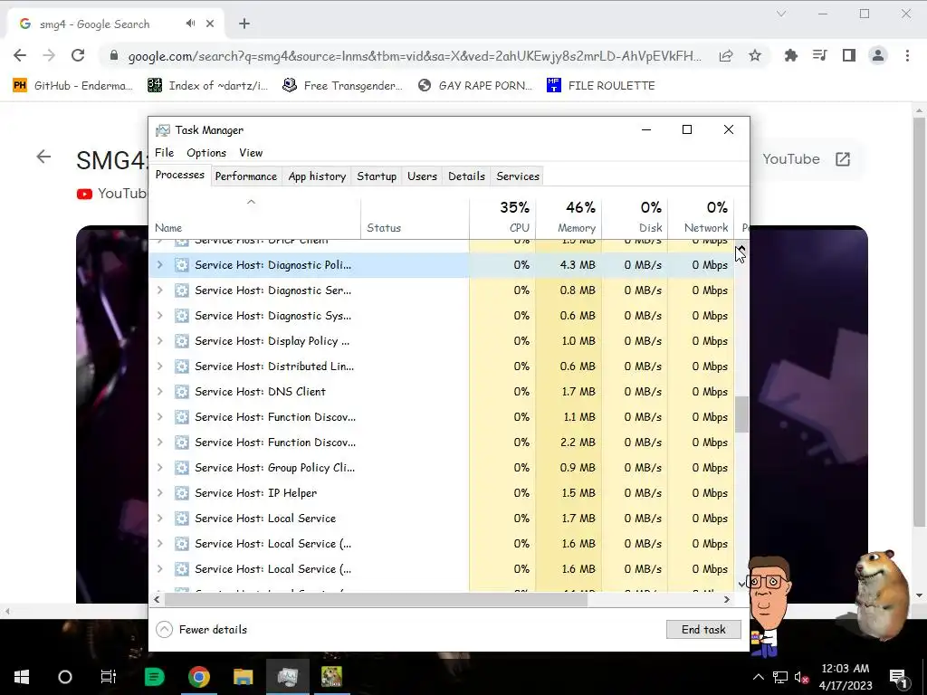Viewport: 927px width, 695px height.
Task: Sort processes by Network column
Action: click(x=701, y=217)
